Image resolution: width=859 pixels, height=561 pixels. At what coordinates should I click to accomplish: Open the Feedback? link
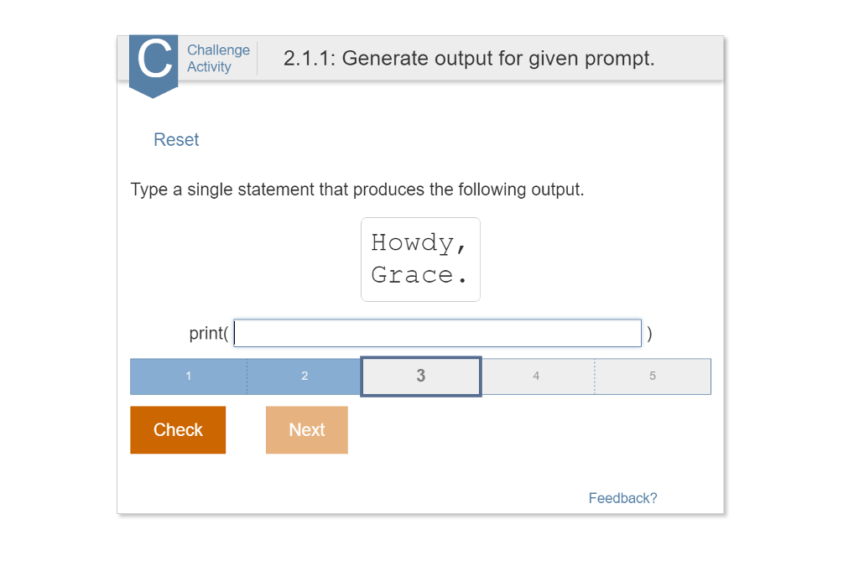[x=622, y=497]
